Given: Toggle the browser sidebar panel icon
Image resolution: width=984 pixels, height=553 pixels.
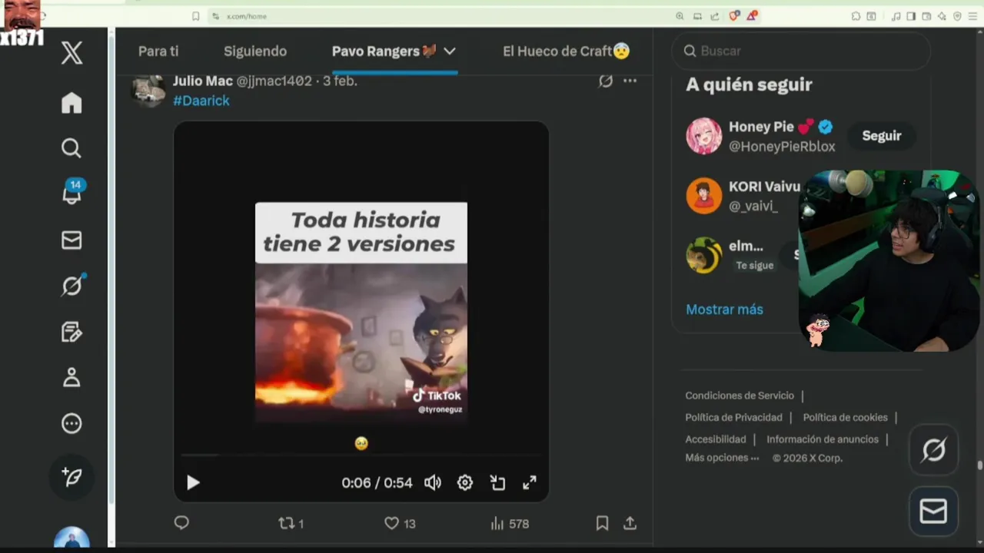Looking at the screenshot, I should point(911,16).
